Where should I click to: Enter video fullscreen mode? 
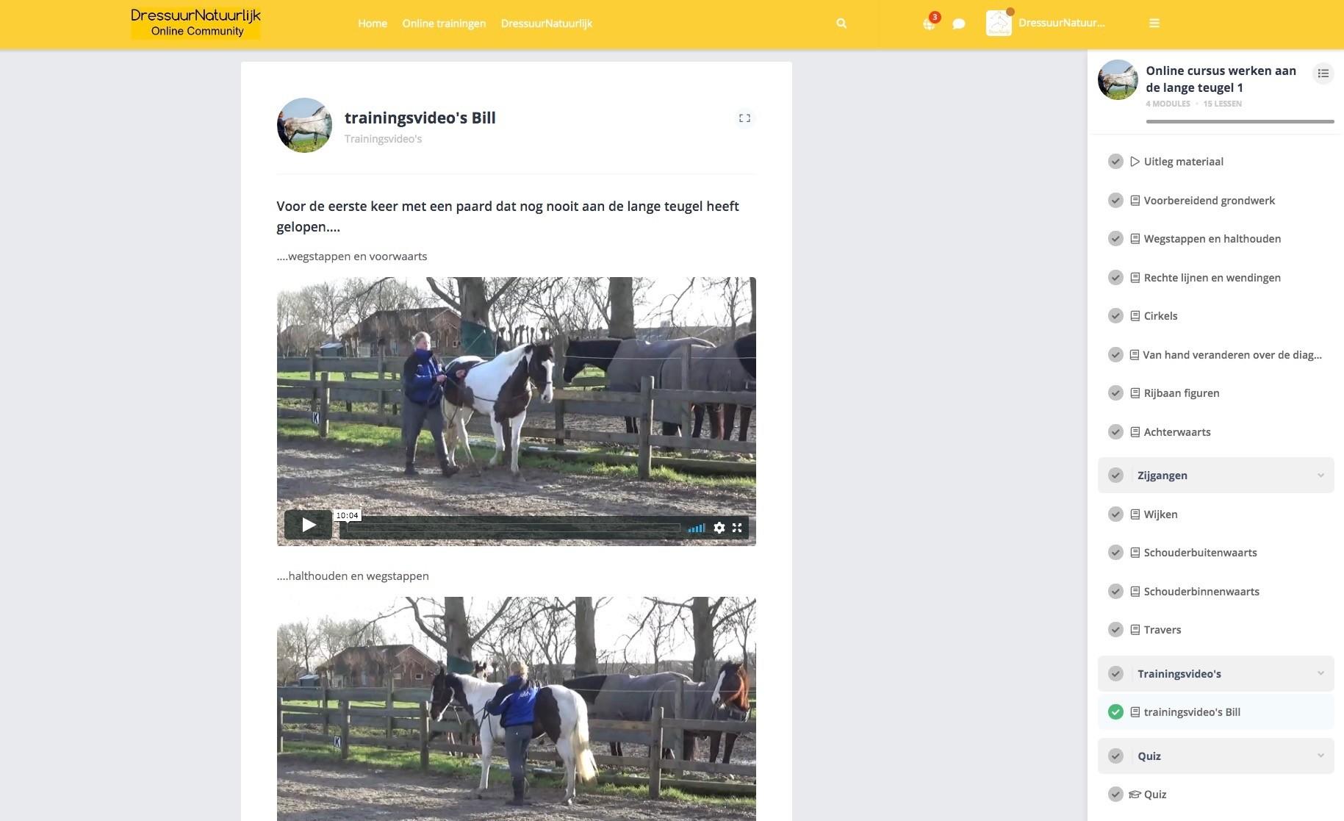737,528
